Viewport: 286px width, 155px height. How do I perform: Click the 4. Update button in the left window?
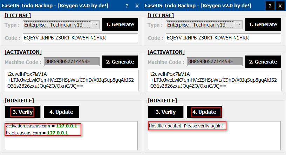pyautogui.click(x=61, y=112)
